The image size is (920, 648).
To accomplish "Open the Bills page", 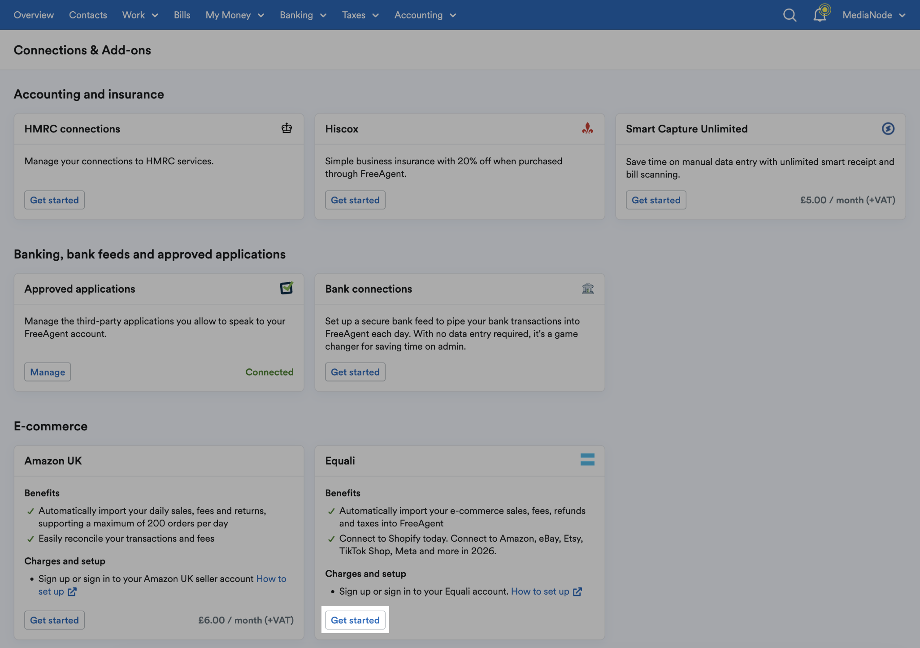I will click(x=182, y=15).
